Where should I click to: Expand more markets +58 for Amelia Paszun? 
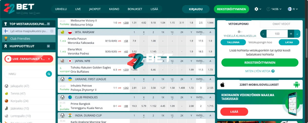126,41
